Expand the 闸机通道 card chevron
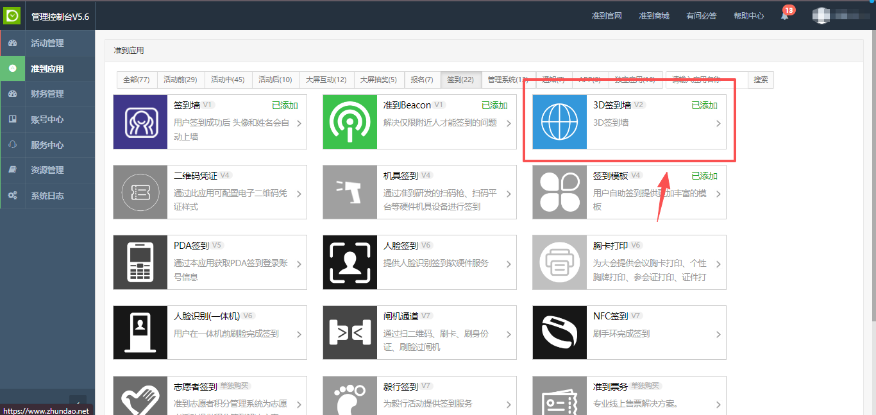The height and width of the screenshot is (415, 876). pyautogui.click(x=509, y=334)
